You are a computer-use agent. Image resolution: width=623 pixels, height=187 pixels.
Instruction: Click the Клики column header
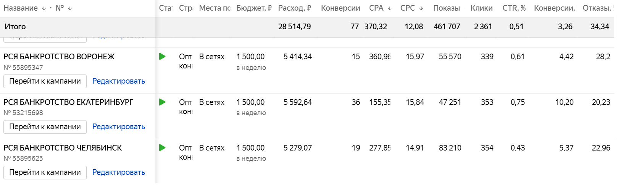tap(481, 8)
